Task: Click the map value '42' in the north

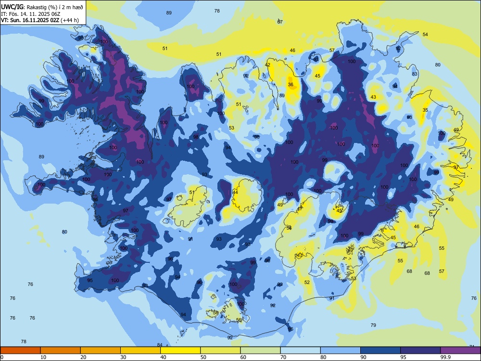Action: [267, 65]
